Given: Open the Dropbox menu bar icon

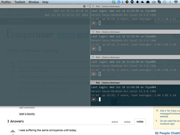Looking at the screenshot, I should (x=113, y=2).
